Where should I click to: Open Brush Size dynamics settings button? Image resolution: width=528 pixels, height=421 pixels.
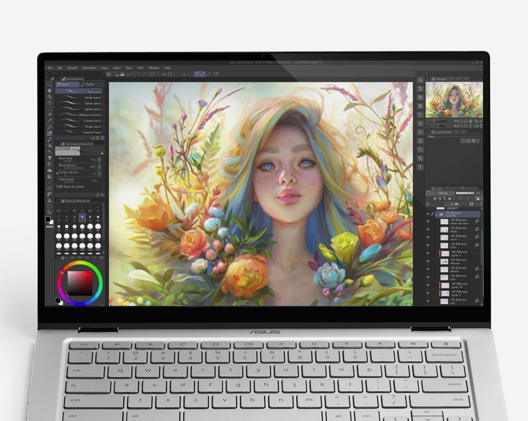tap(99, 159)
